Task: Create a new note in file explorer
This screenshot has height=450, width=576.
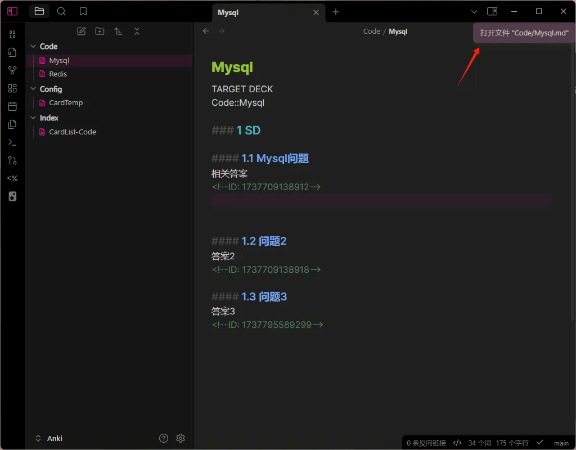Action: pyautogui.click(x=82, y=31)
